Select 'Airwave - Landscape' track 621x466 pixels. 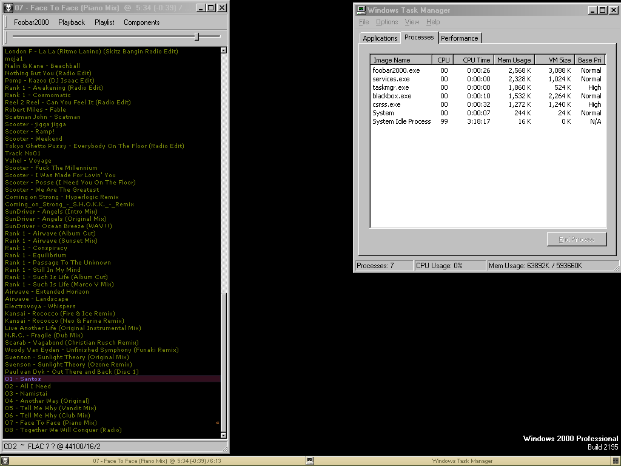click(x=112, y=299)
